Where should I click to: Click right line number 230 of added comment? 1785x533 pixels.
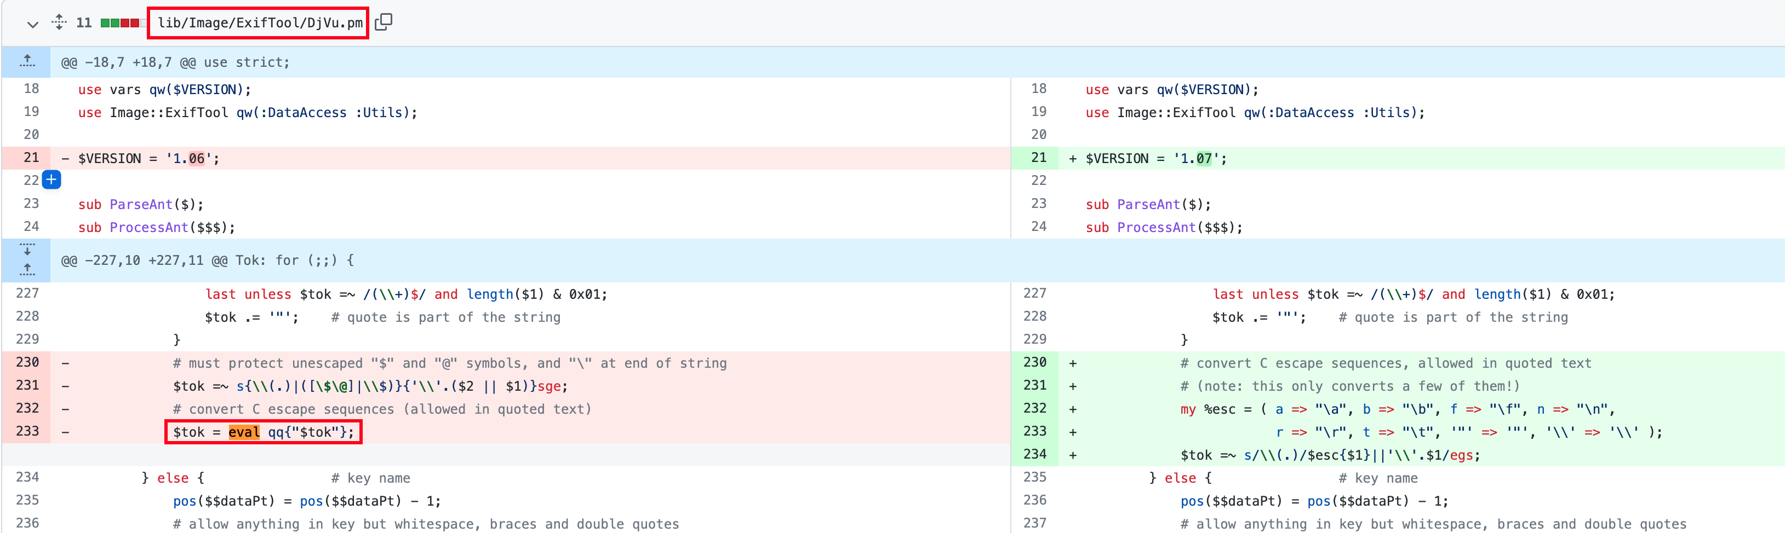[1034, 362]
